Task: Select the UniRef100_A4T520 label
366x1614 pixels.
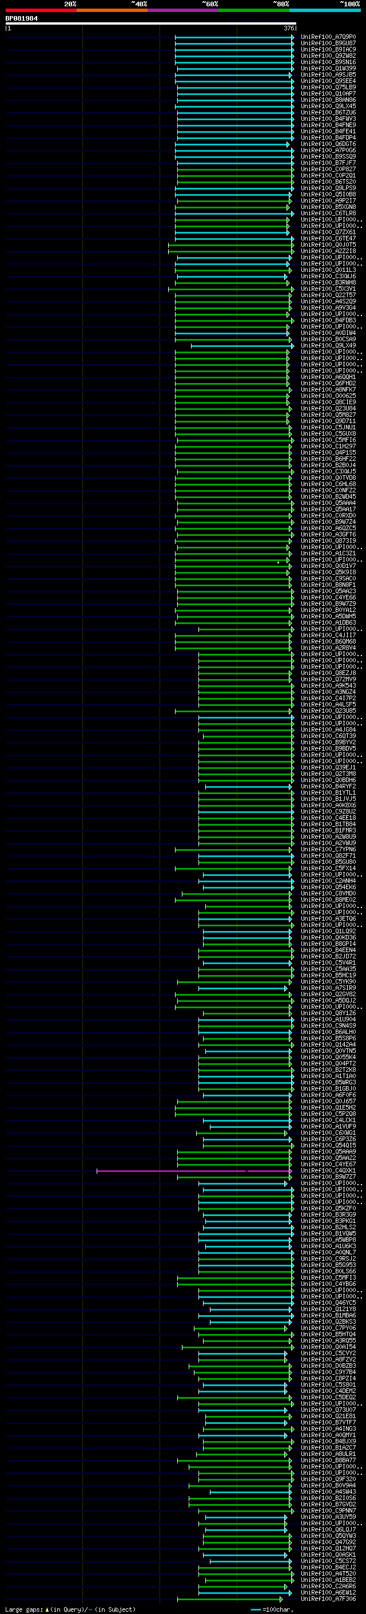Action: pos(328,1573)
